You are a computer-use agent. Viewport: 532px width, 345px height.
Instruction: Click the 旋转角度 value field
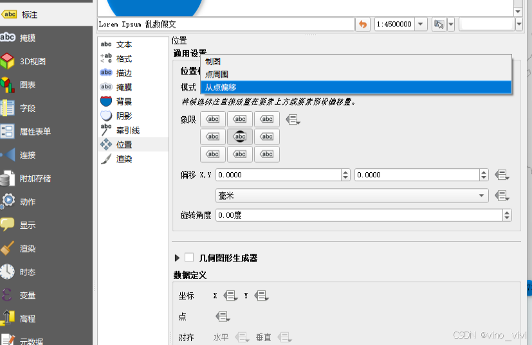coord(359,215)
